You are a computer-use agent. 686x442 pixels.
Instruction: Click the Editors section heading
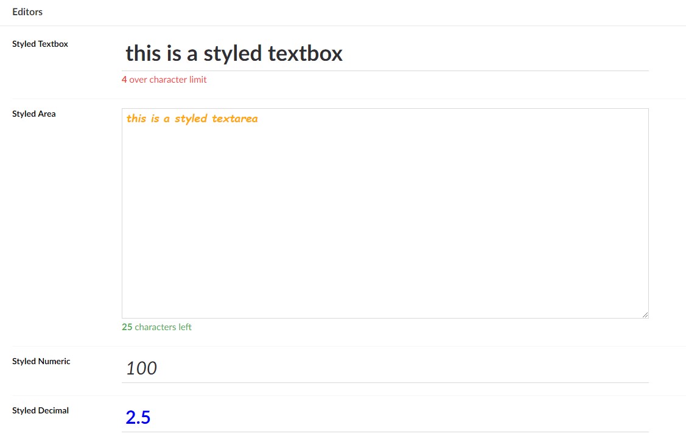[x=27, y=12]
